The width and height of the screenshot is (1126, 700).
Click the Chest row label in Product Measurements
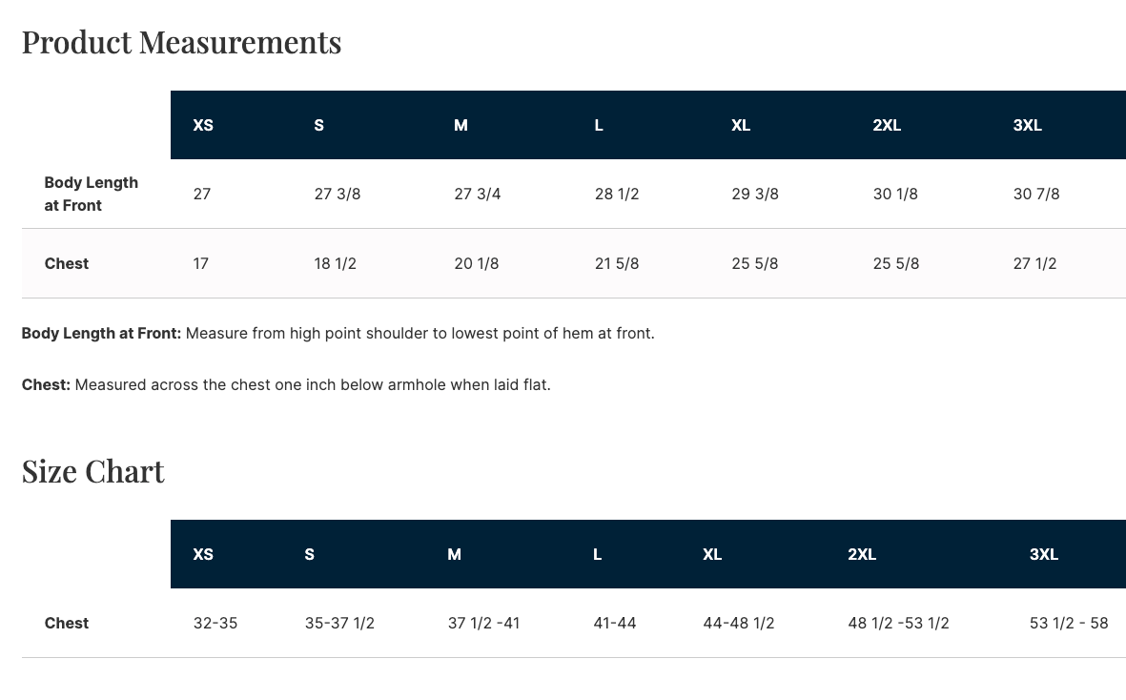click(66, 263)
